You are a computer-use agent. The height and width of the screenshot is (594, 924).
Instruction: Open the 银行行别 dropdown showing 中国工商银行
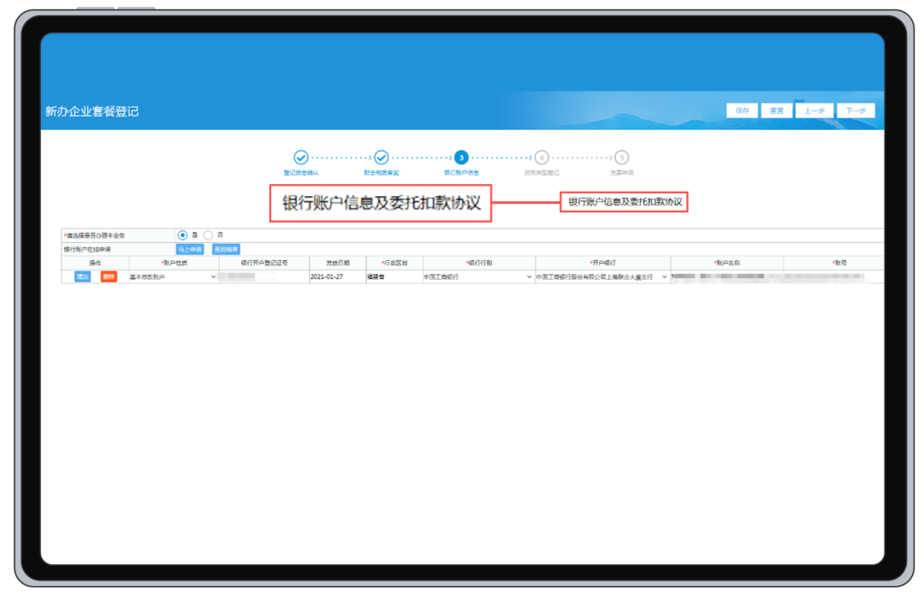[478, 276]
